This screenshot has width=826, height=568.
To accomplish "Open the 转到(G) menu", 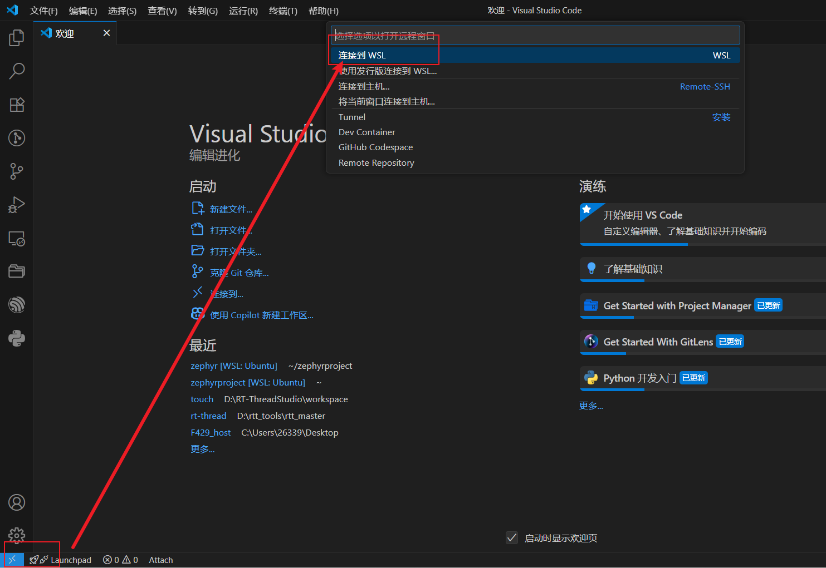I will [203, 11].
